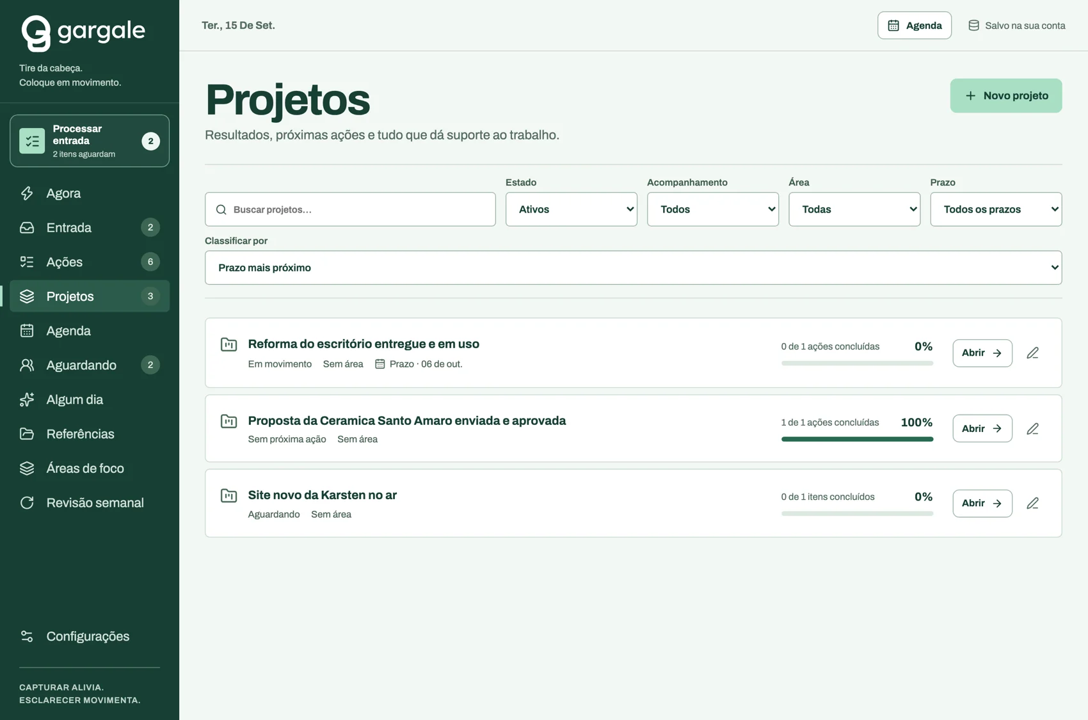Click the Aguardando person icon

27,365
